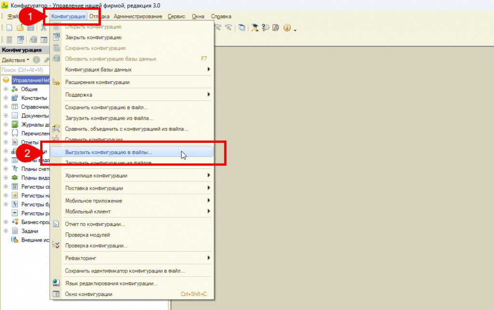
Task: Click the green Add icon beside Действия
Action: coord(37,60)
